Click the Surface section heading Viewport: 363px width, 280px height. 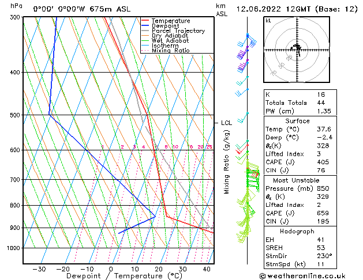coord(297,121)
